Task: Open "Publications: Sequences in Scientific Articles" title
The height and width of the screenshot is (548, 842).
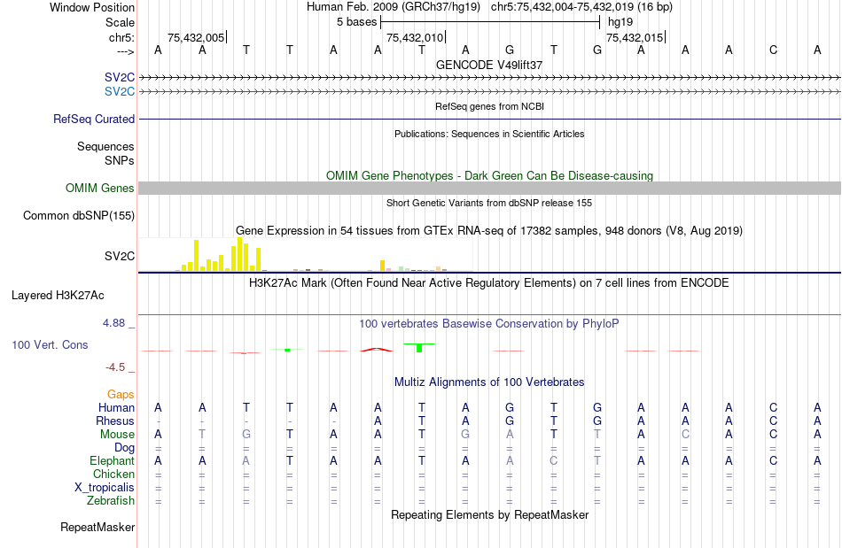Action: click(x=489, y=134)
